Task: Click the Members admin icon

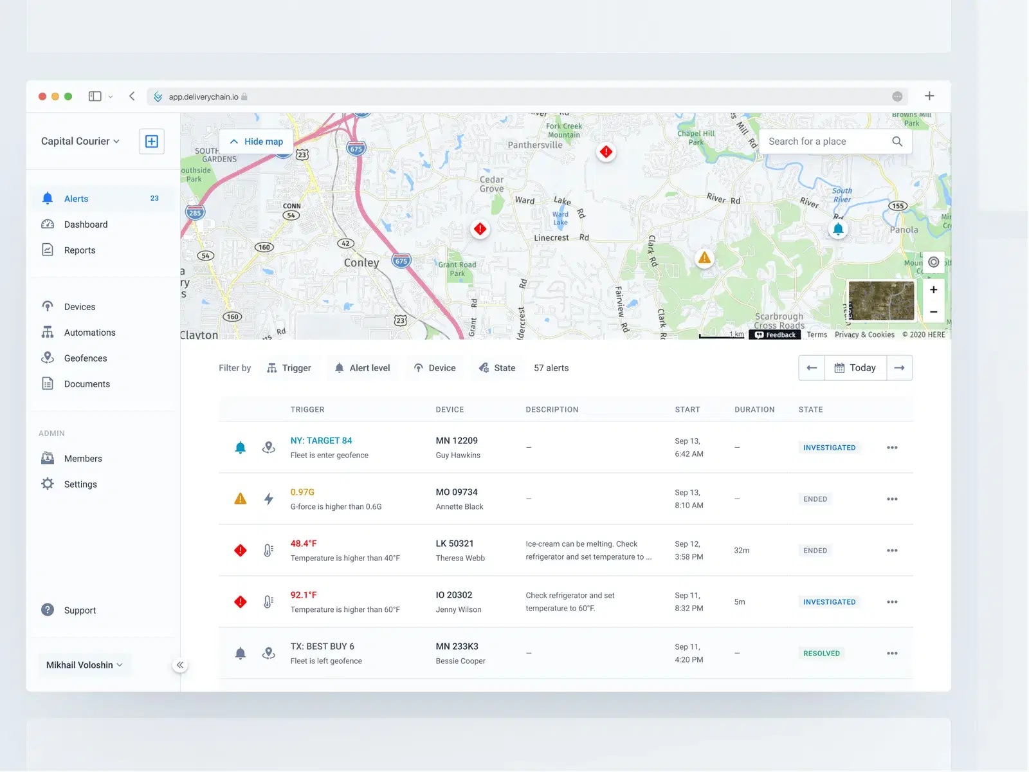Action: point(48,458)
